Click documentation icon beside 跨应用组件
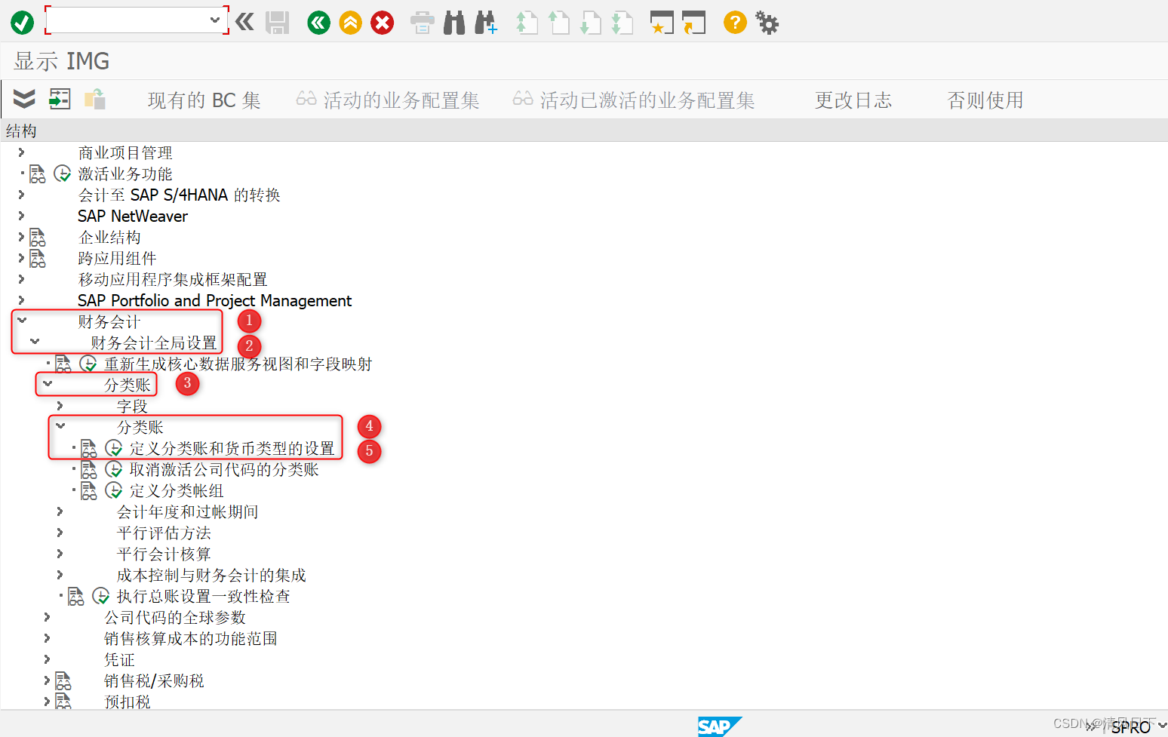 click(38, 259)
